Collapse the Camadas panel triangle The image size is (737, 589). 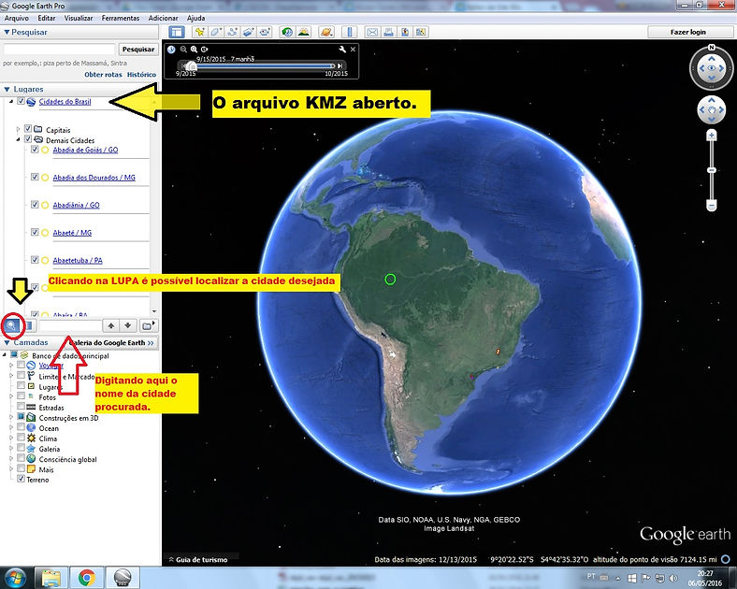7,342
